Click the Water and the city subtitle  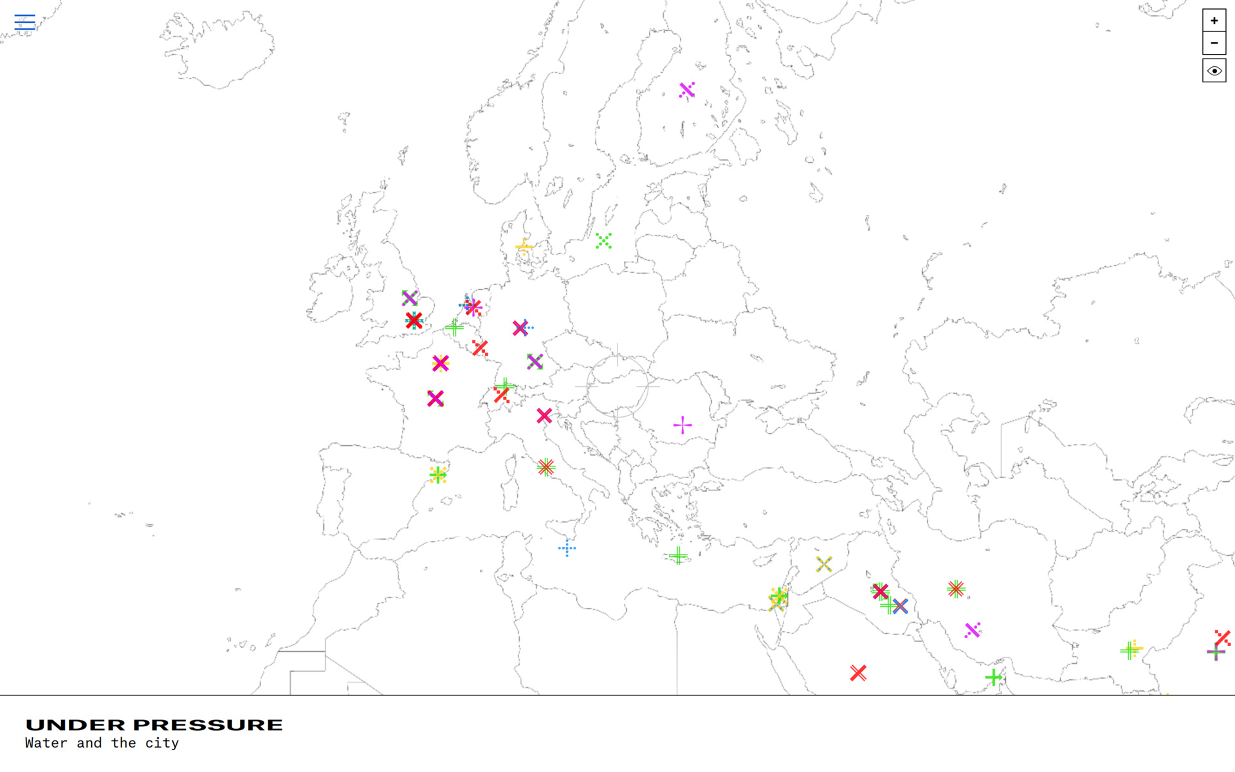click(x=102, y=743)
